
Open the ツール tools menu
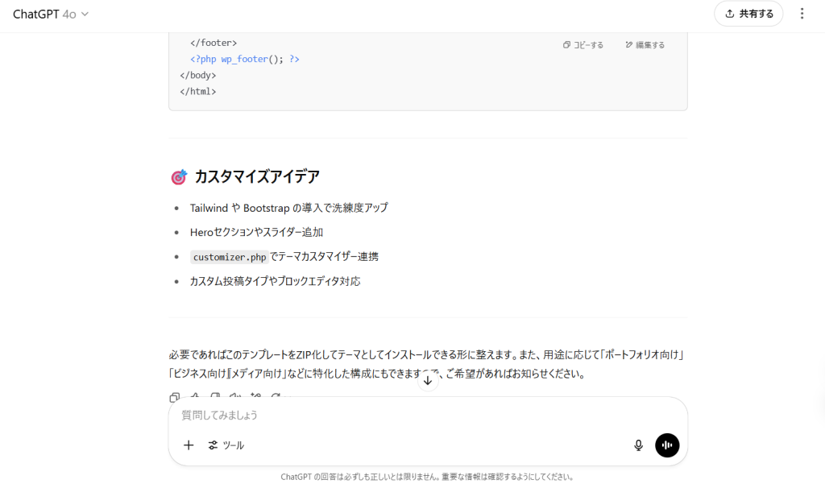tap(226, 445)
